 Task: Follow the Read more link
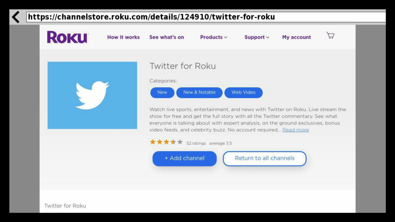point(295,130)
